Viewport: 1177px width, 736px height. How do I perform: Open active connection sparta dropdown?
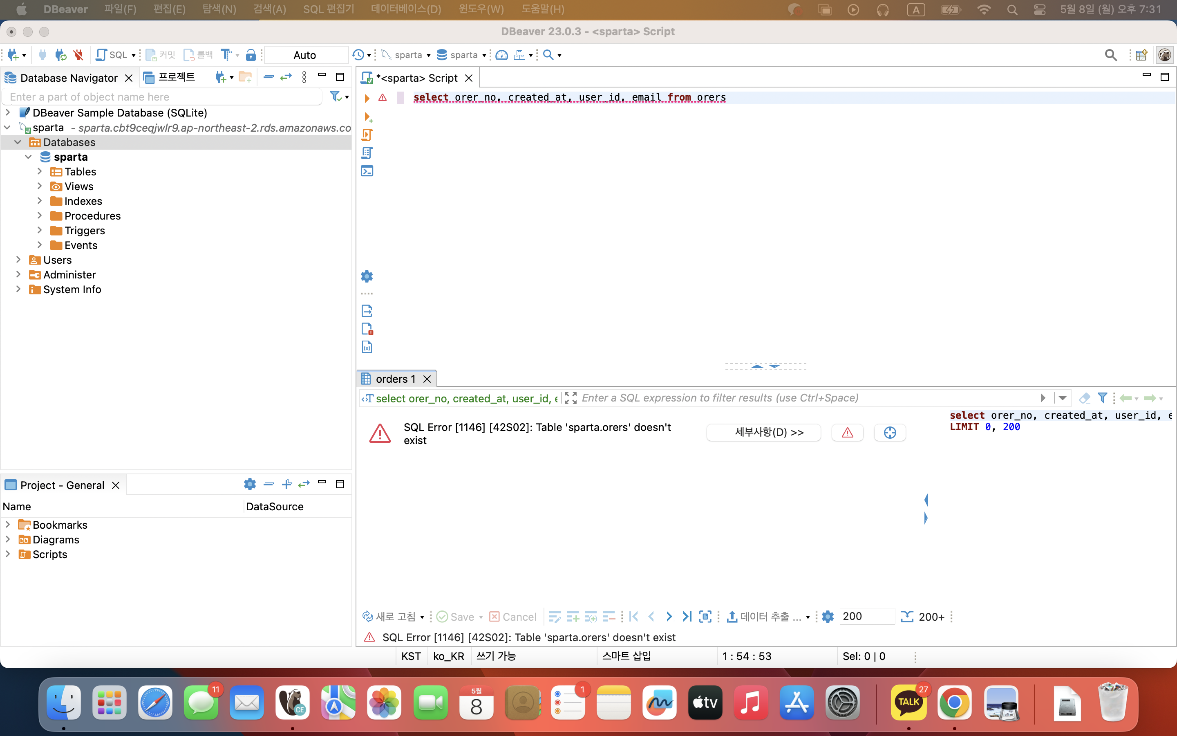(407, 55)
